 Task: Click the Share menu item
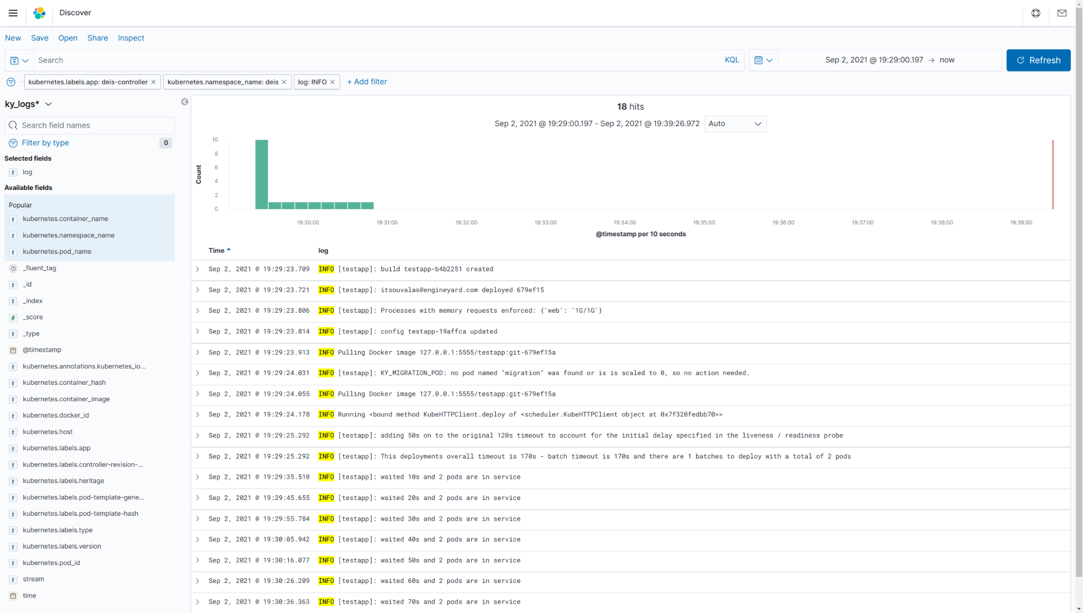click(98, 38)
